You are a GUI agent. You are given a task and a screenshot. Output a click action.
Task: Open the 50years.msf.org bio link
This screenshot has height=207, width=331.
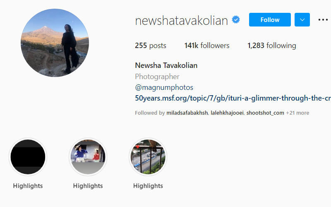[x=233, y=98]
